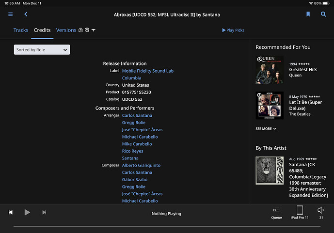Open arranger Gregg Rolie link
This screenshot has height=233, width=334.
134,123
